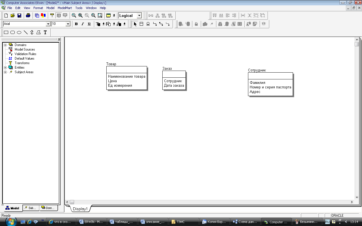362x226 pixels.
Task: Click the Дата заказа attribute
Action: pos(174,86)
